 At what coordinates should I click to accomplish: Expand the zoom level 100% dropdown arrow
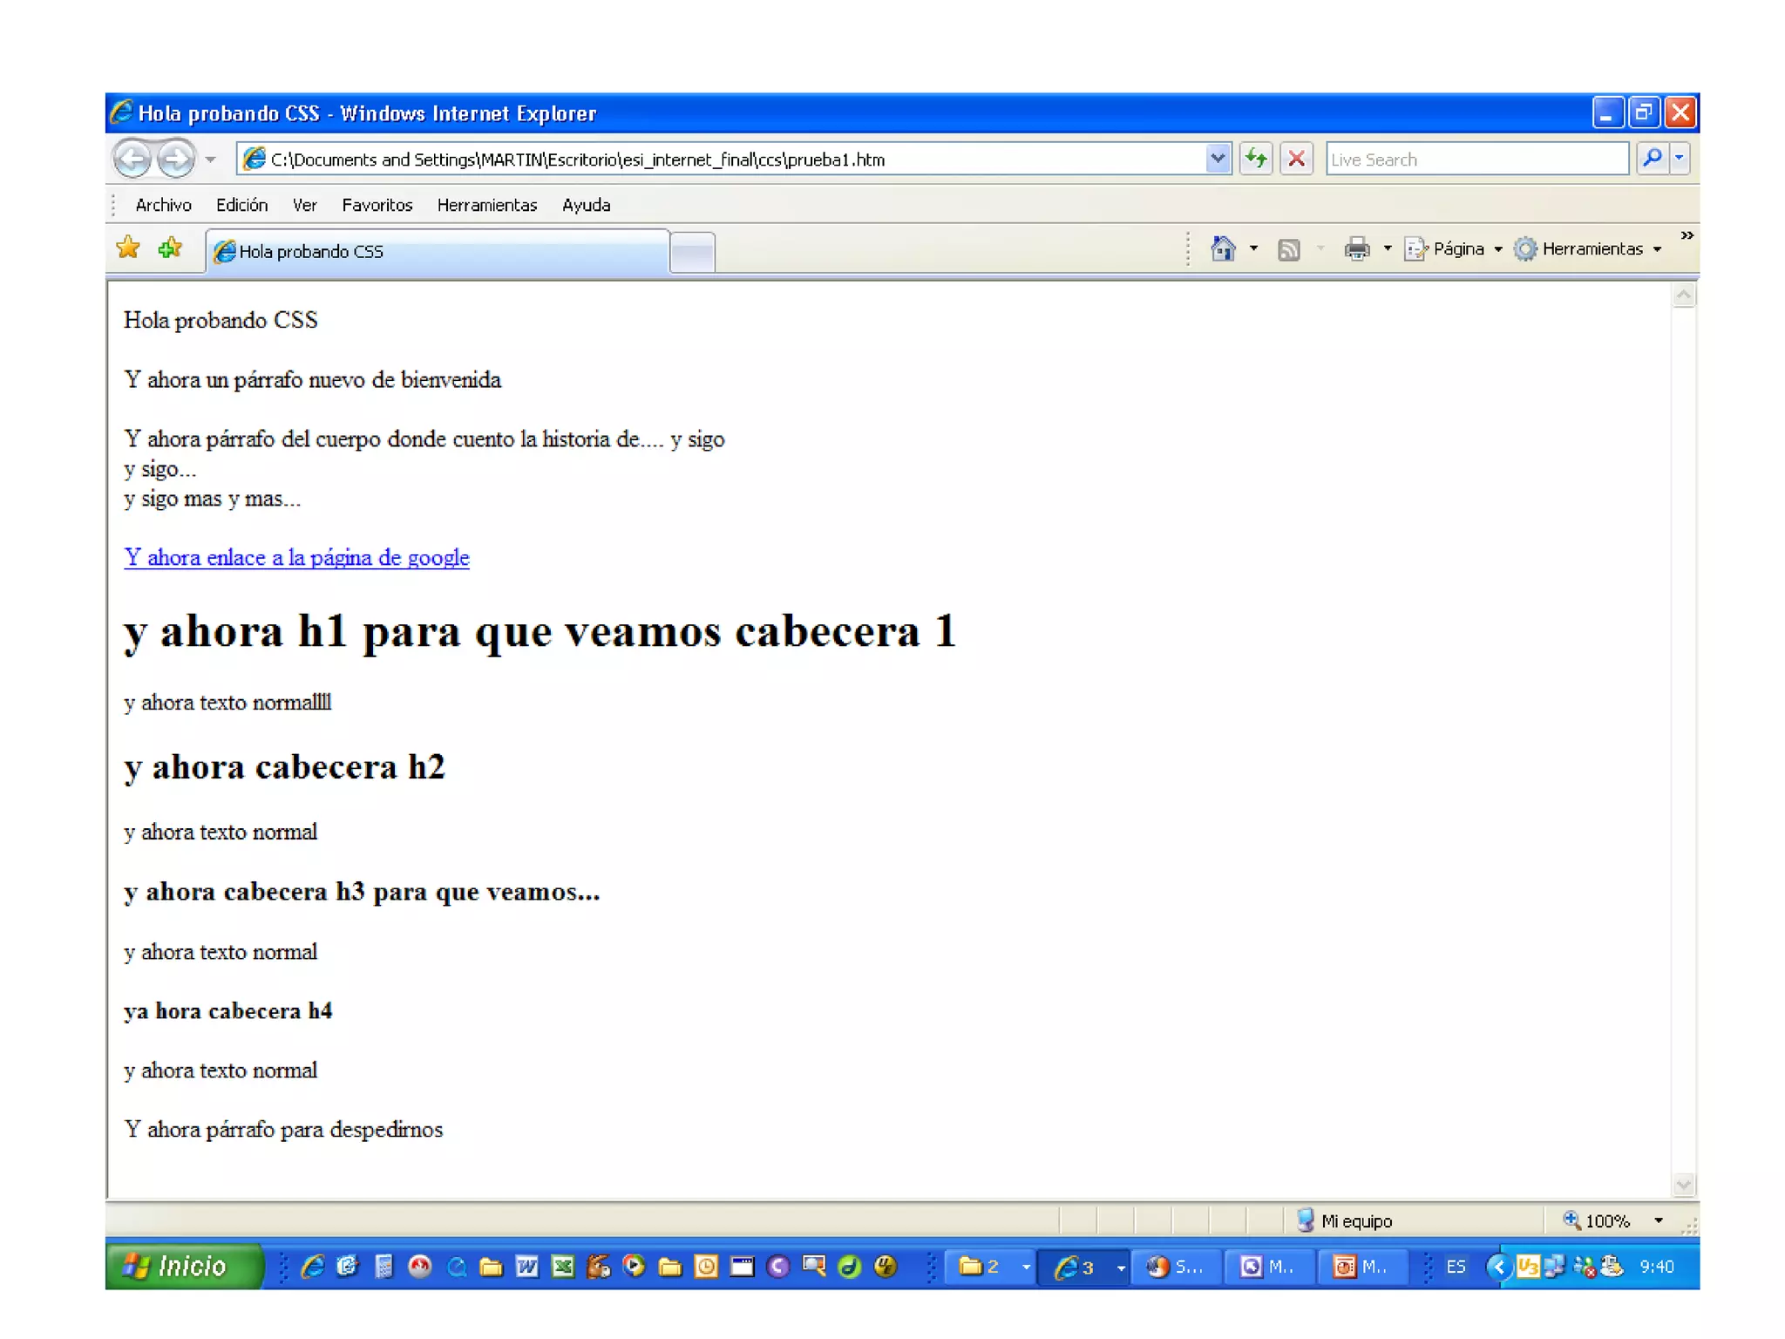pos(1659,1220)
